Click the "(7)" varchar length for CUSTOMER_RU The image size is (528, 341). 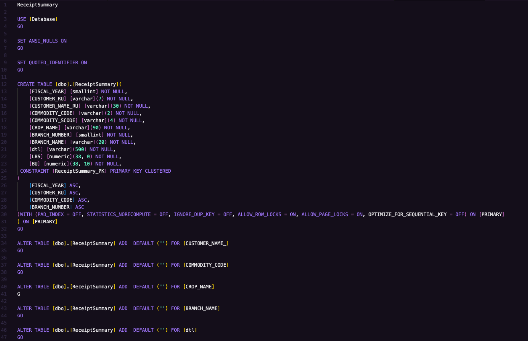[100, 99]
